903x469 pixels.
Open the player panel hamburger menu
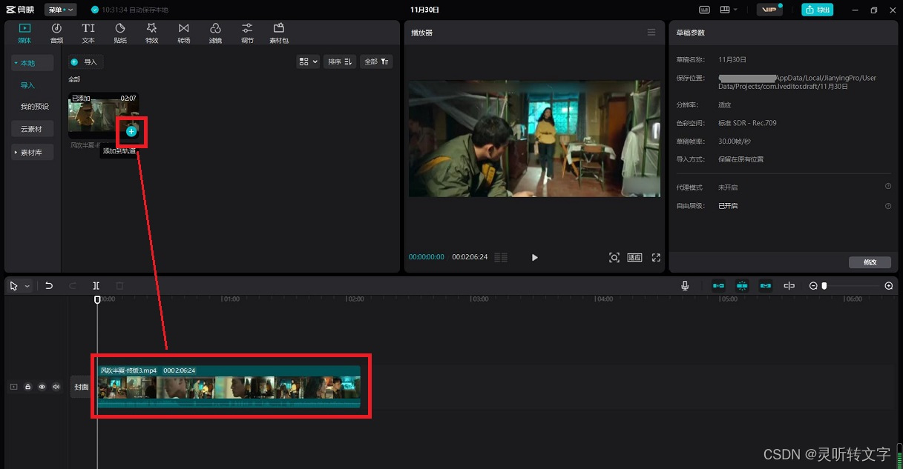[651, 32]
